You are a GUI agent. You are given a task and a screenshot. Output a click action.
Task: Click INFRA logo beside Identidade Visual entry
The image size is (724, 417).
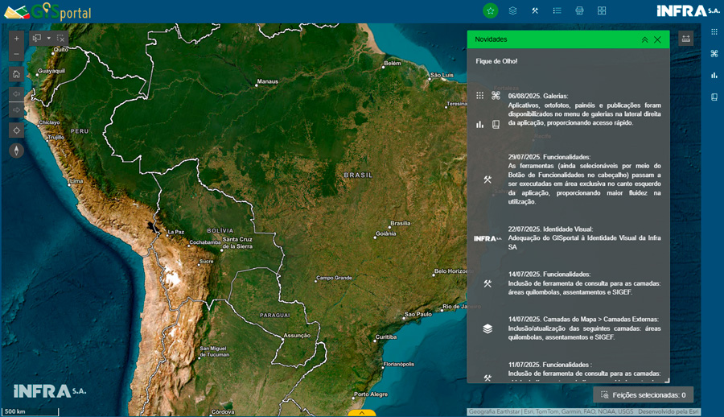pyautogui.click(x=487, y=238)
